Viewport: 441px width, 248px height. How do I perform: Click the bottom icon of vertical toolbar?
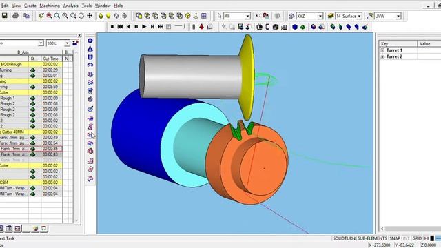90,179
